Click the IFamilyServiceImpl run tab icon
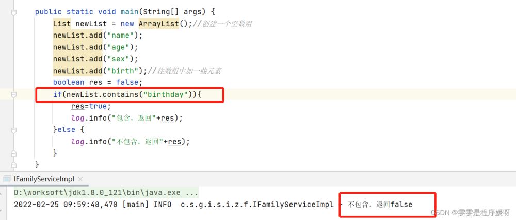Screen dimensions: 516x220 7,179
